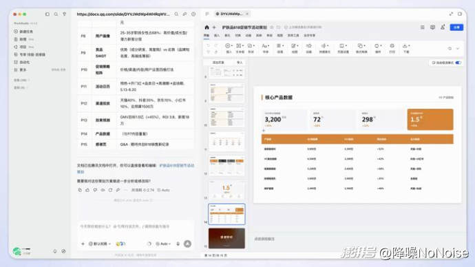Image resolution: width=475 pixels, height=267 pixels.
Task: Click the import button above thumbnails
Action: (x=240, y=63)
